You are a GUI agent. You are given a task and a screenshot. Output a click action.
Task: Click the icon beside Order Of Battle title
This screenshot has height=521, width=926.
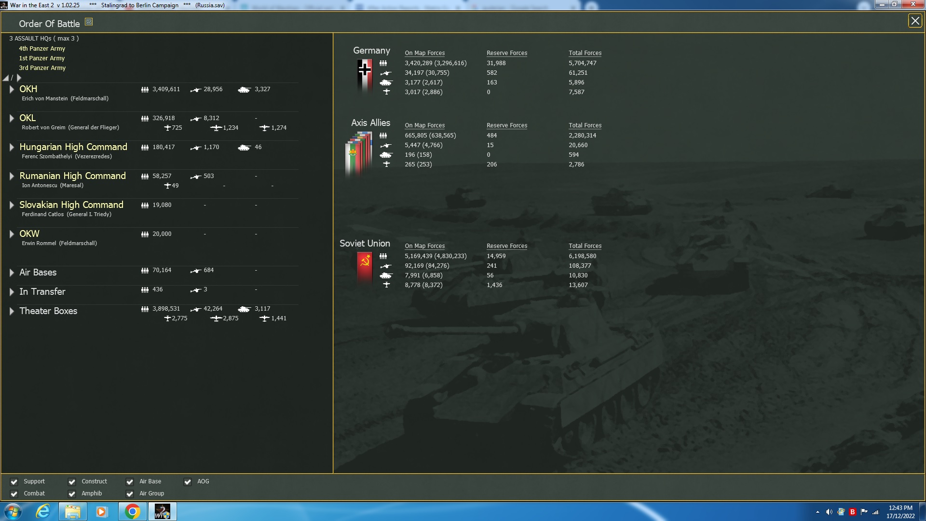point(89,22)
